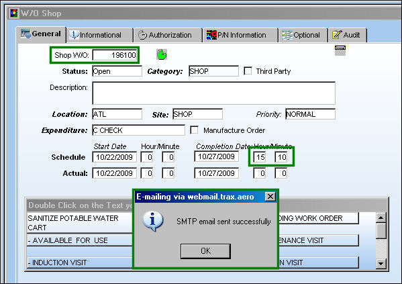
Task: Click inside the Description text box
Action: point(214,93)
